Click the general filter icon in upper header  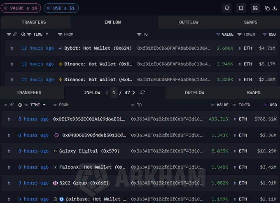(x=9, y=34)
